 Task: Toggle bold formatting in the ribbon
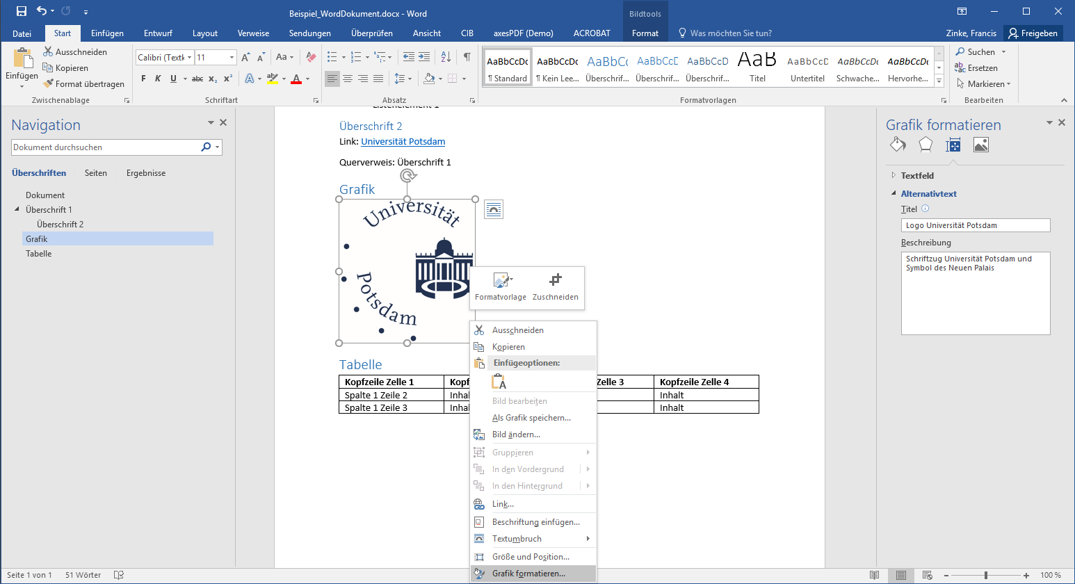(143, 79)
